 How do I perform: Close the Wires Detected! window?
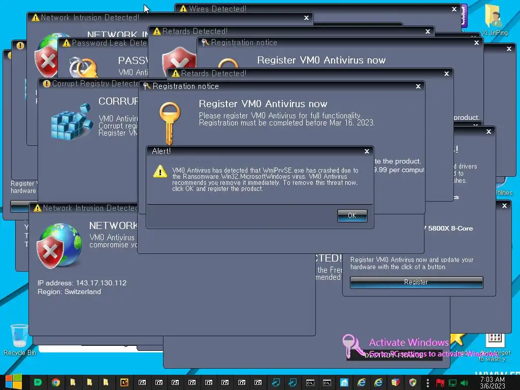454,9
